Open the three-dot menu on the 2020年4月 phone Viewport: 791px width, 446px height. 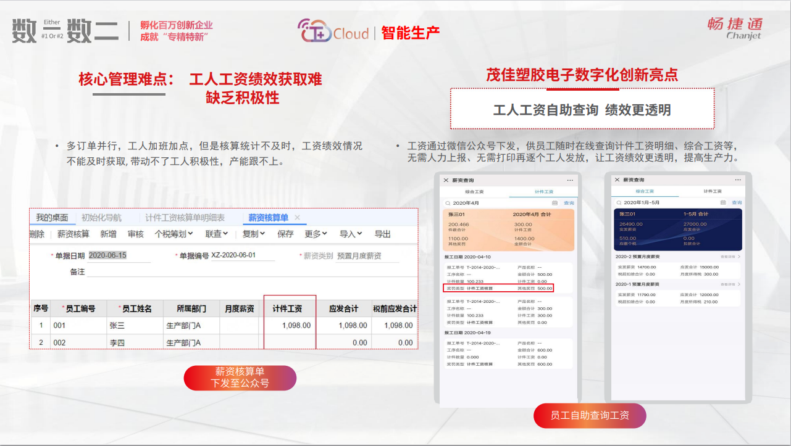[570, 180]
